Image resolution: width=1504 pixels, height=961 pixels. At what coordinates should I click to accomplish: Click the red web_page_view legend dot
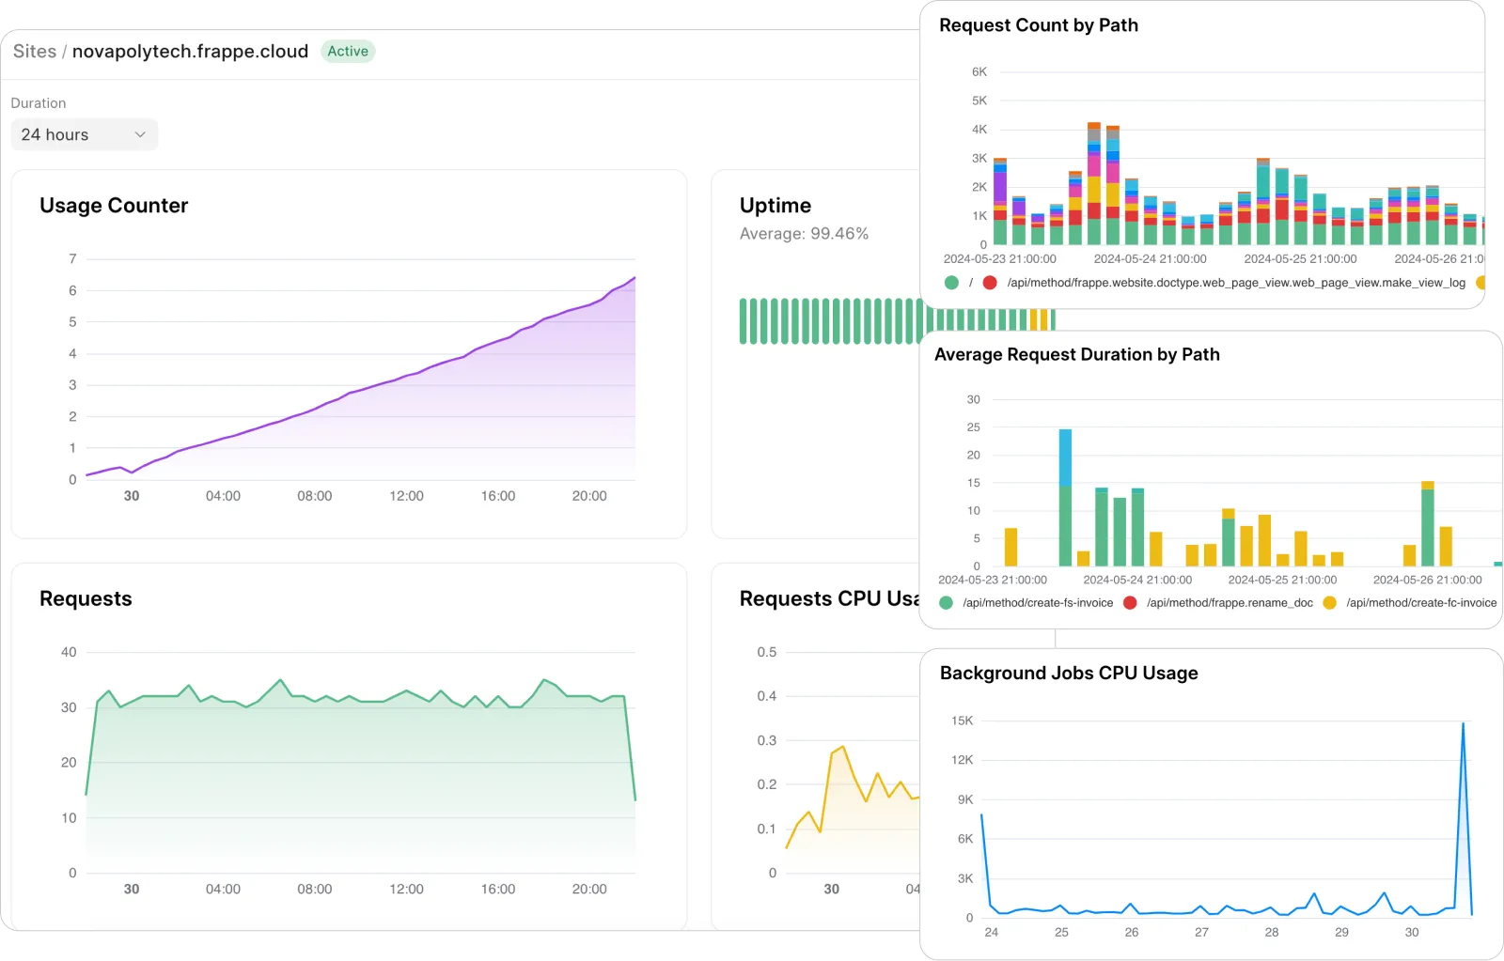[x=990, y=281]
